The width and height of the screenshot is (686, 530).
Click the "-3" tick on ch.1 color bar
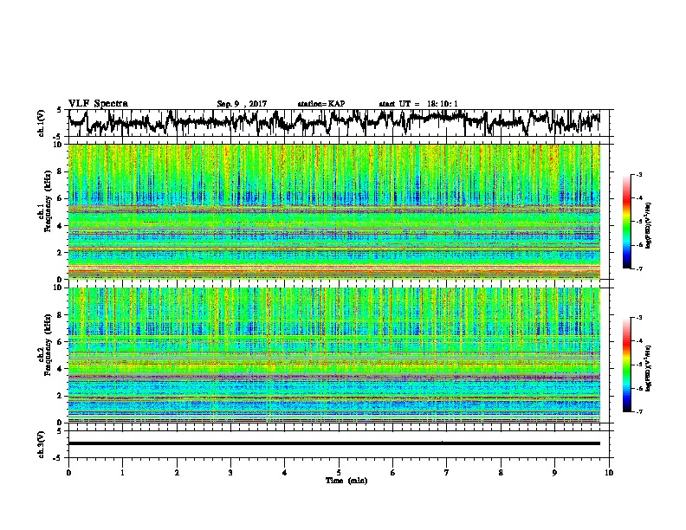point(639,175)
